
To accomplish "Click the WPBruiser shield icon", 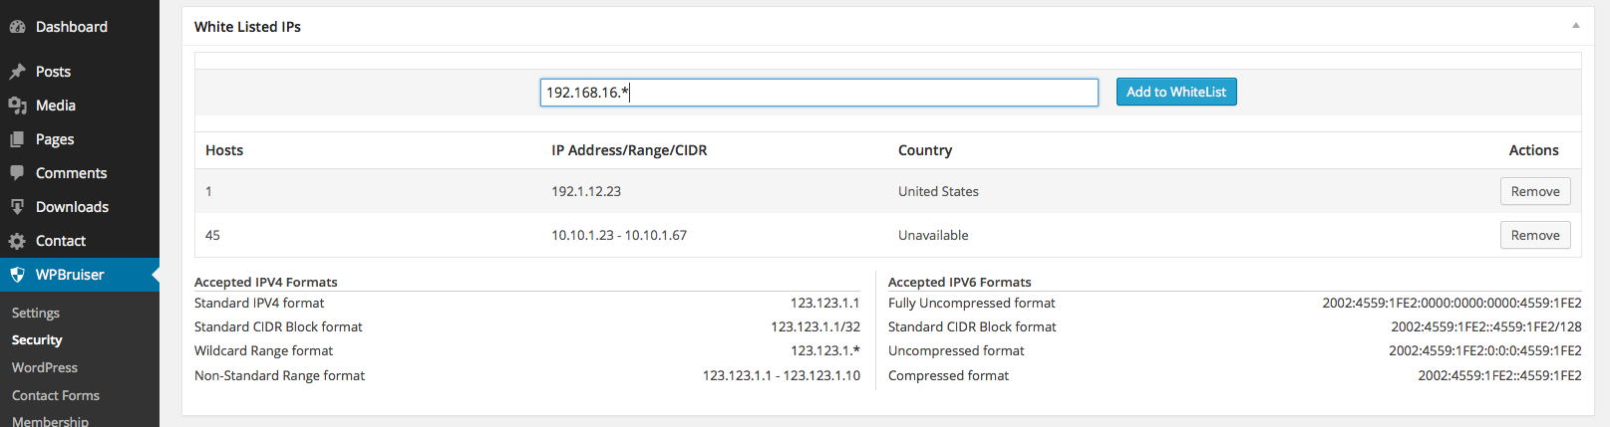I will pos(17,275).
